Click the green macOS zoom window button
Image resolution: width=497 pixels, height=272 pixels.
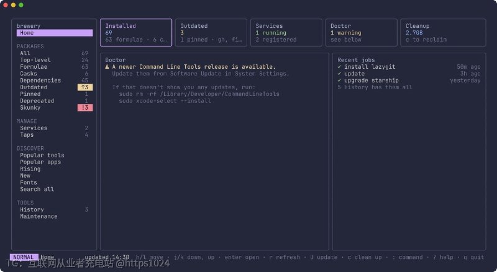[21, 5]
